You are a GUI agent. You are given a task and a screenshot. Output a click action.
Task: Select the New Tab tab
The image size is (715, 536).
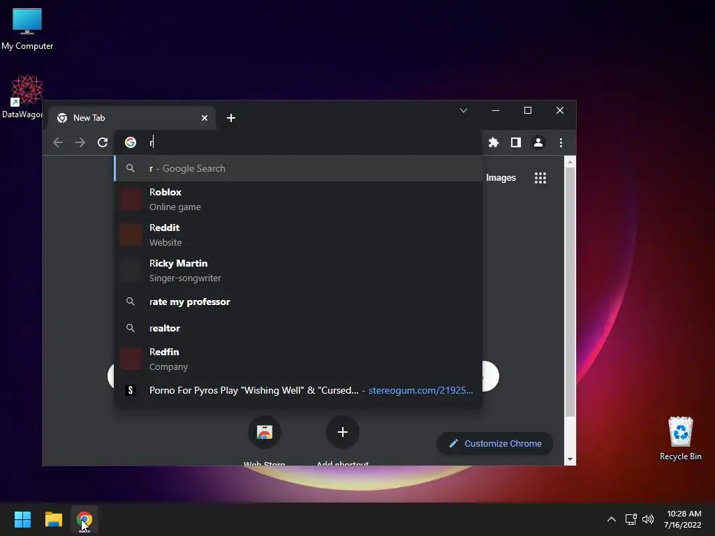pyautogui.click(x=132, y=118)
